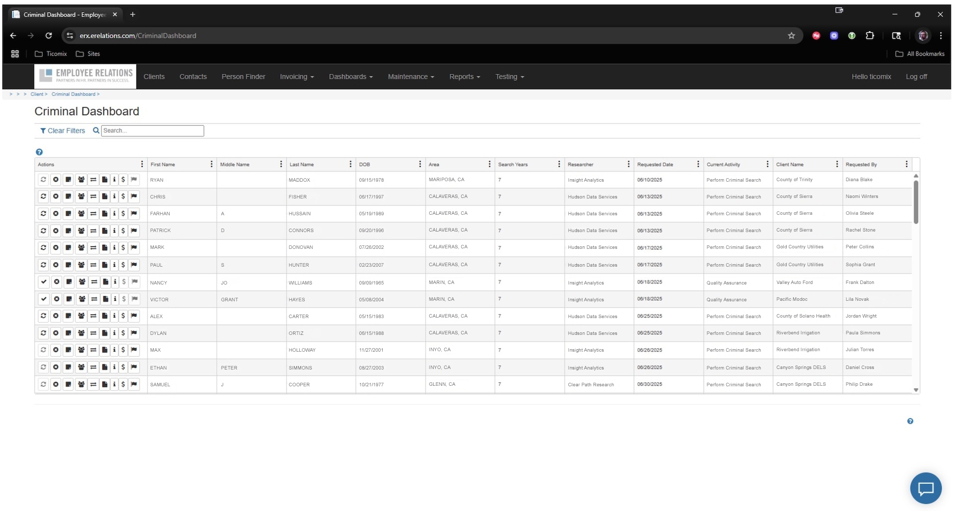Click the checkmark in Victor Hayes' row

pyautogui.click(x=44, y=299)
